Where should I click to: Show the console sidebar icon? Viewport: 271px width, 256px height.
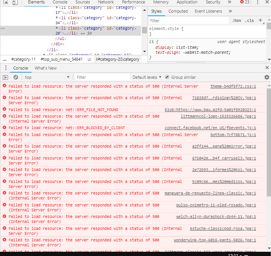click(x=5, y=77)
